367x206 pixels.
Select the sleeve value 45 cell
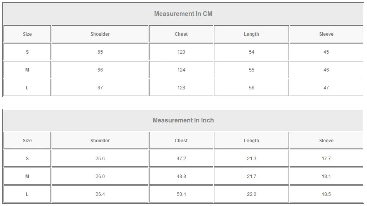click(x=326, y=52)
